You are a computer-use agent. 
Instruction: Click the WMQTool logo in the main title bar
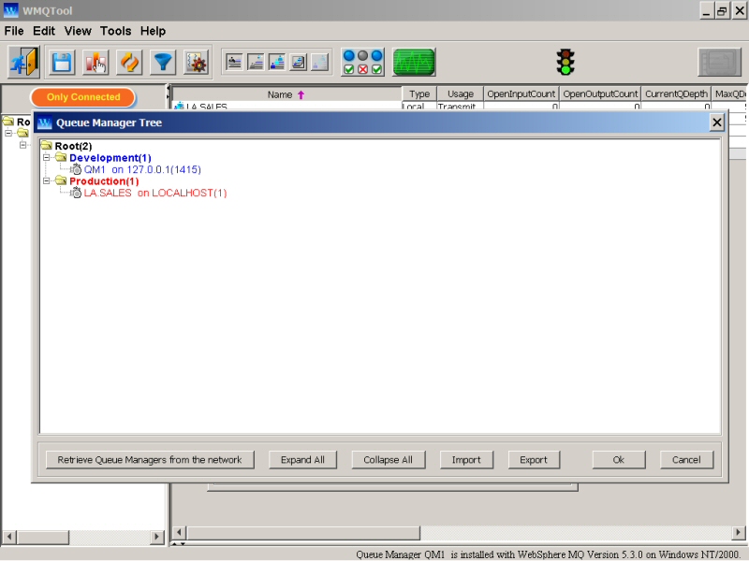tap(11, 10)
